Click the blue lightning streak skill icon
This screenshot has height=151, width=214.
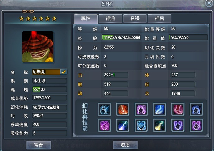pos(123,125)
